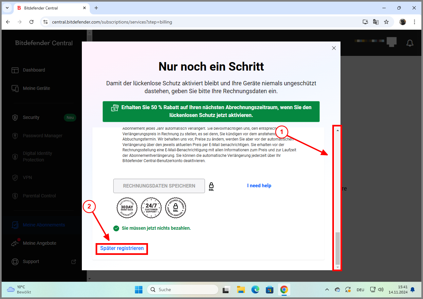Image resolution: width=423 pixels, height=299 pixels.
Task: Click the RECHNUNGSDATEN SPEICHERN button
Action: tap(159, 186)
